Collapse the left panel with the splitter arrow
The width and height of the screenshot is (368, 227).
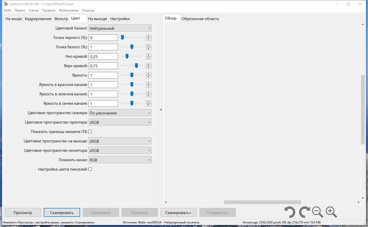click(x=161, y=110)
